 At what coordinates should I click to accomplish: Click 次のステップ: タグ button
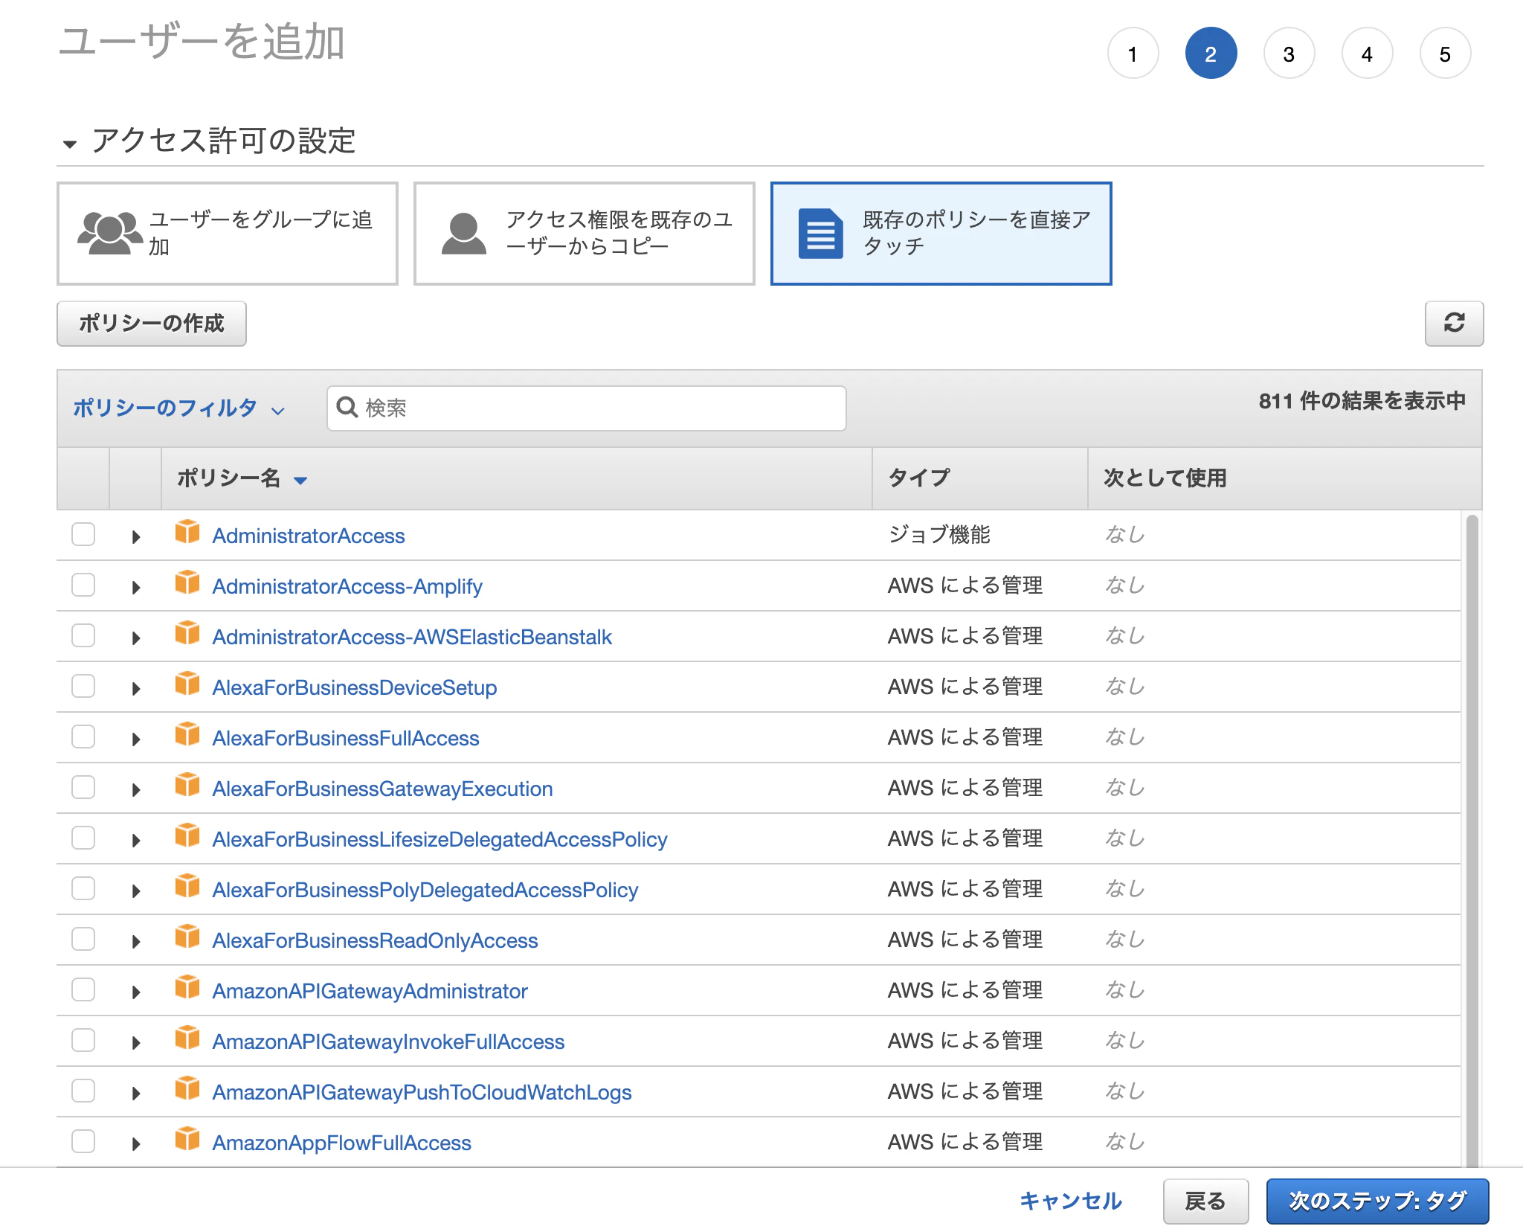tap(1378, 1201)
